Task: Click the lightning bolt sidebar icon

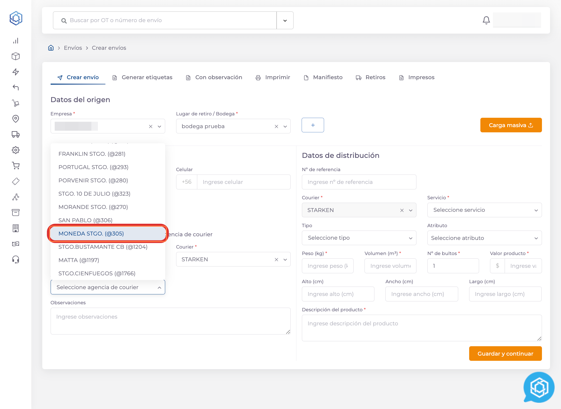Action: click(x=16, y=72)
